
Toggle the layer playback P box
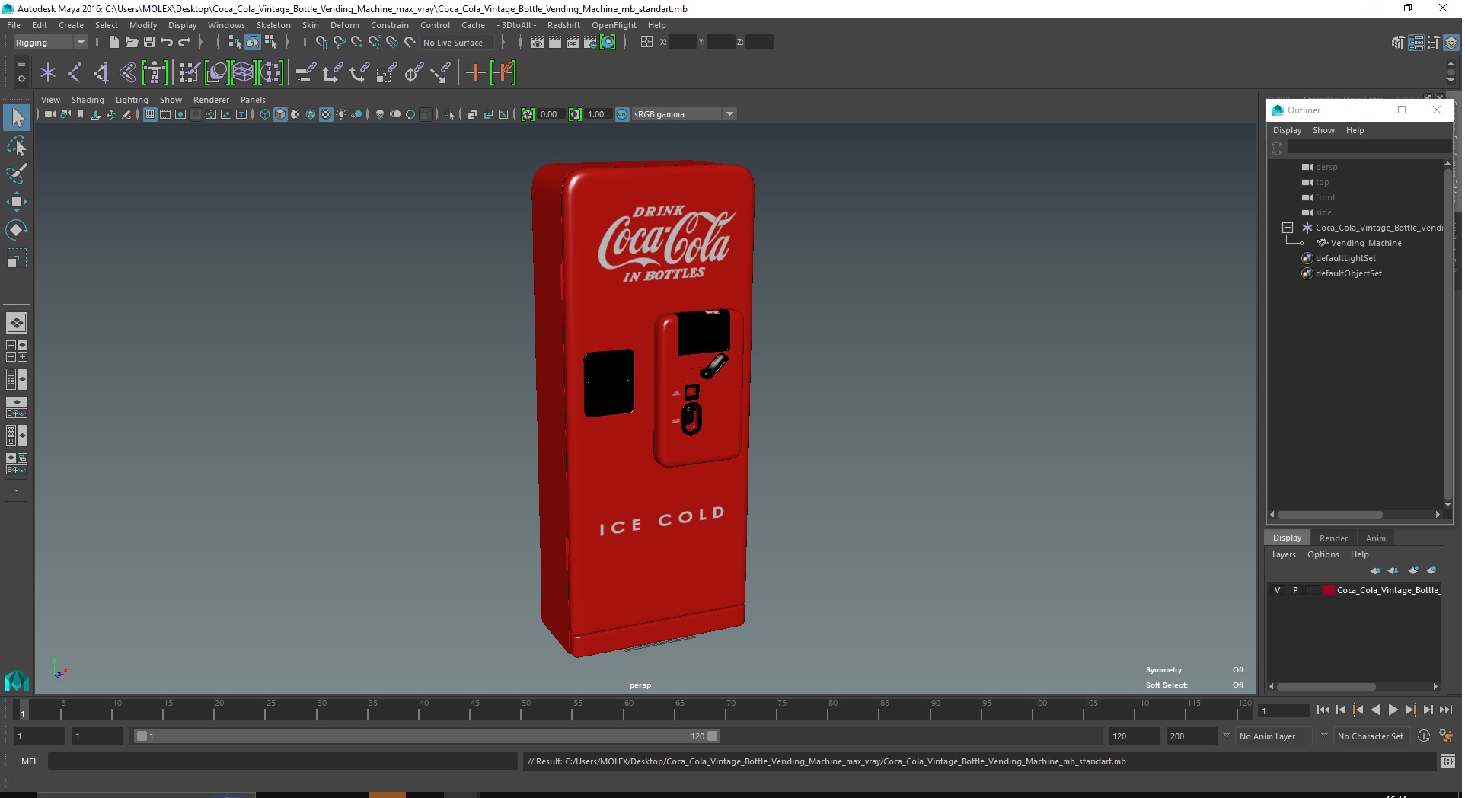tap(1295, 590)
